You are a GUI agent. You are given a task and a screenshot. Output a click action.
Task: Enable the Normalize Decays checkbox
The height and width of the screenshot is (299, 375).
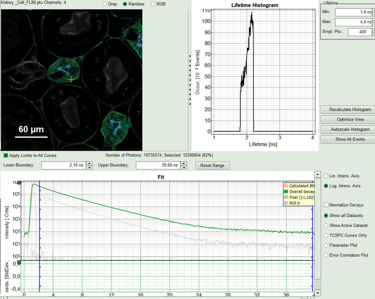coord(326,205)
